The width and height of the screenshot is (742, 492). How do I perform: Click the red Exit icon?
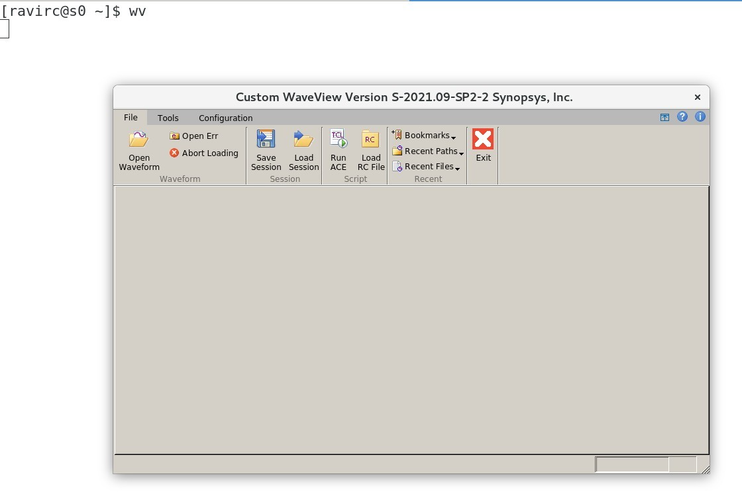click(x=483, y=140)
